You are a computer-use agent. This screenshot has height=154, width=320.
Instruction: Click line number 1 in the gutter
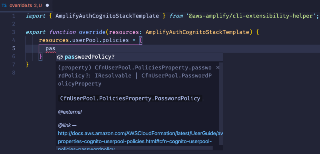[x=14, y=16]
